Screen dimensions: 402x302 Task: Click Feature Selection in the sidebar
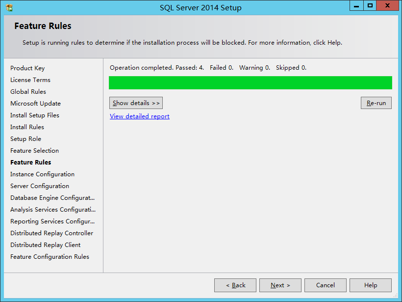[34, 151]
